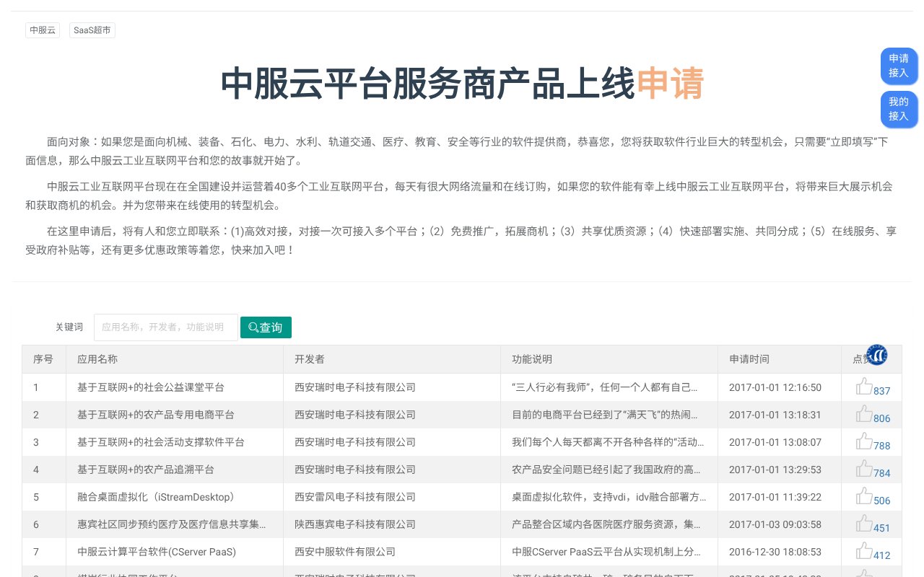Click the thumbs-up icon beside 基于互联网+的社会活动支撑软件平台

click(864, 440)
